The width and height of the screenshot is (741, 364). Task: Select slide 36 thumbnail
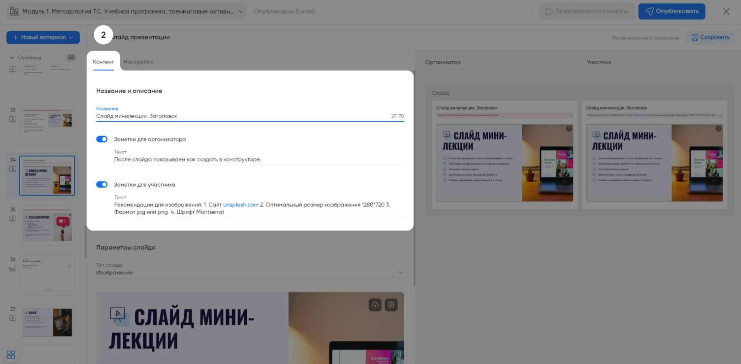pyautogui.click(x=47, y=275)
